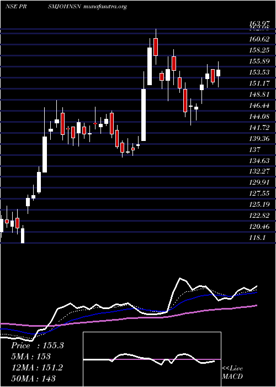This screenshot has width=276, height=387.
Task: Click the 118.1 price axis label
Action: (x=257, y=237)
